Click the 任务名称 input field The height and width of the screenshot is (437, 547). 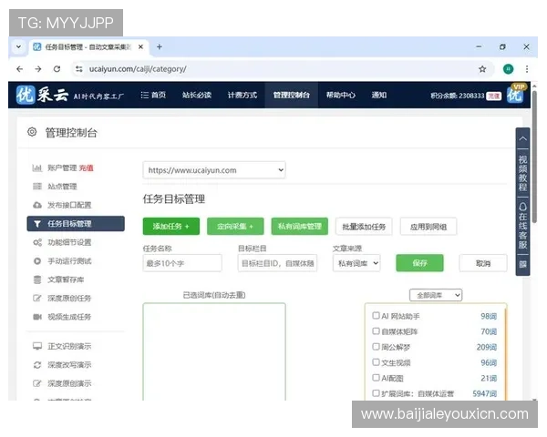click(182, 263)
